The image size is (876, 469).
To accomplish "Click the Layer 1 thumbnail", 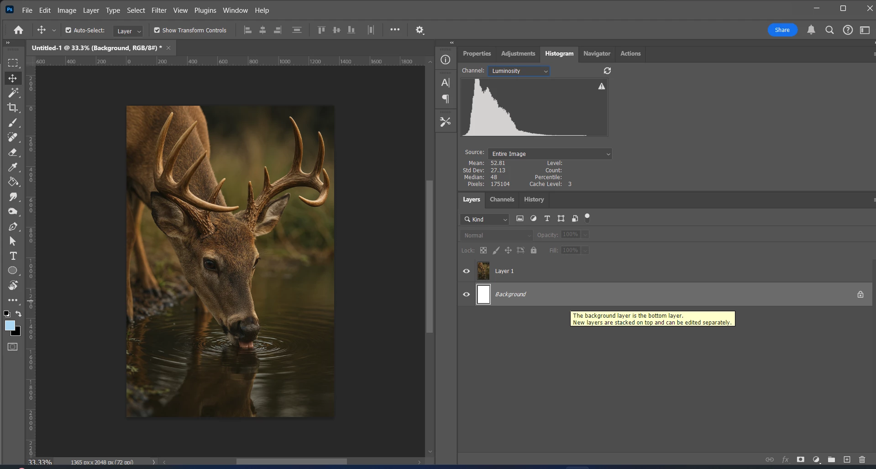I will tap(483, 271).
